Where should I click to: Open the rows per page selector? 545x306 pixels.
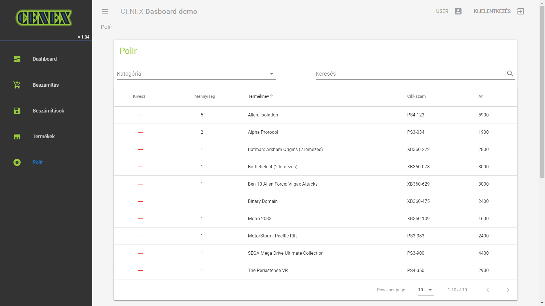pyautogui.click(x=426, y=290)
